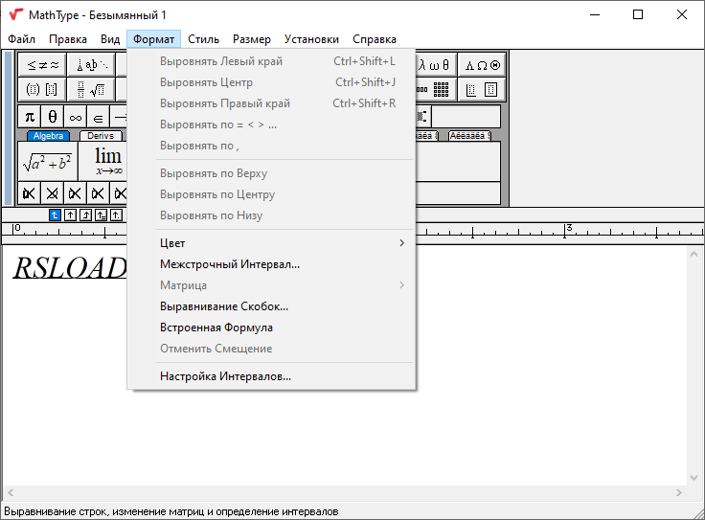Open the fraction and radical templates palette
This screenshot has width=705, height=520.
[91, 89]
